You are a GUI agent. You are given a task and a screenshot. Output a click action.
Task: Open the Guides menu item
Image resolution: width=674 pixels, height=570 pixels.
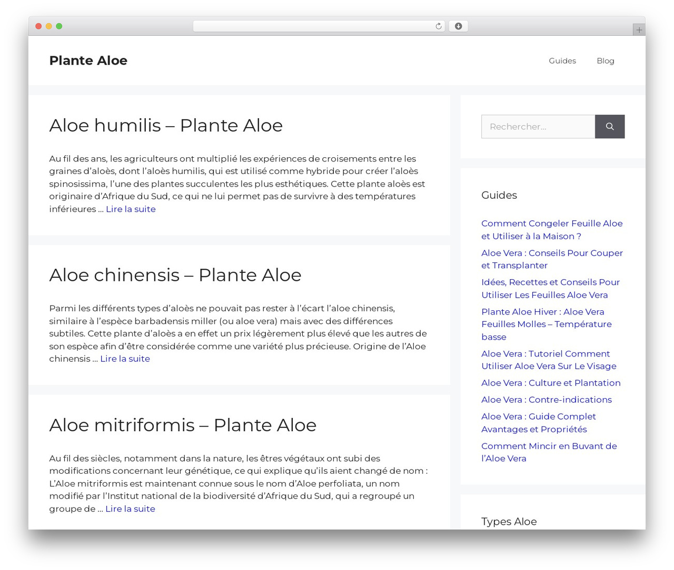(x=562, y=61)
